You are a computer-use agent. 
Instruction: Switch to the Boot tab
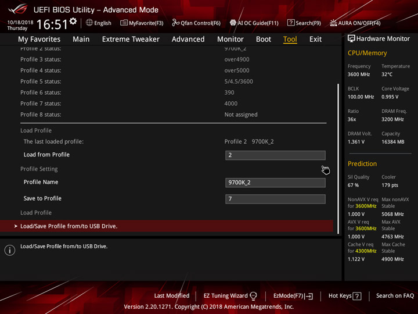264,40
